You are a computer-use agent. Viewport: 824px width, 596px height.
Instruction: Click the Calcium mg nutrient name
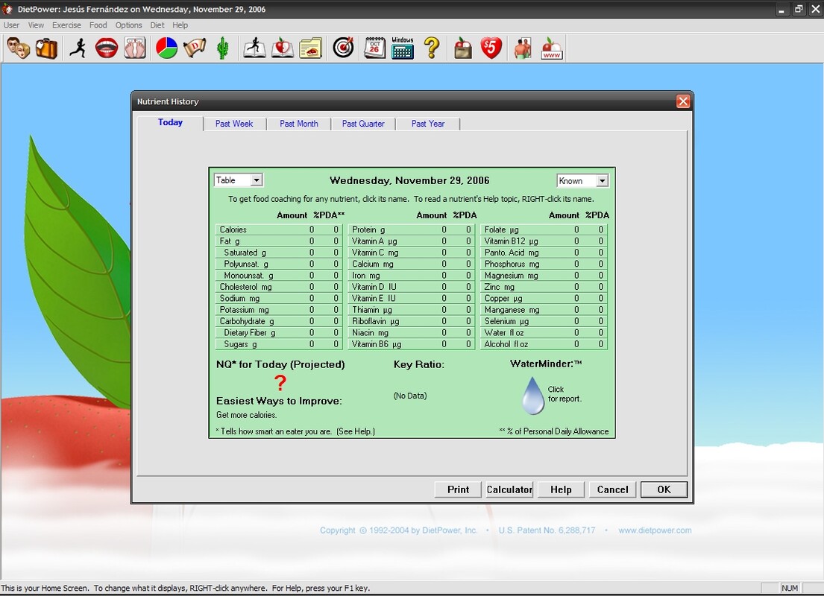373,264
